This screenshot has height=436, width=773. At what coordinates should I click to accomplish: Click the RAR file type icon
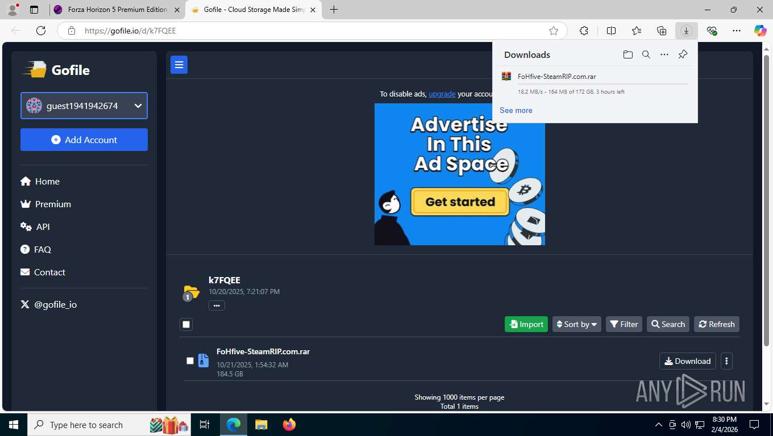point(203,360)
